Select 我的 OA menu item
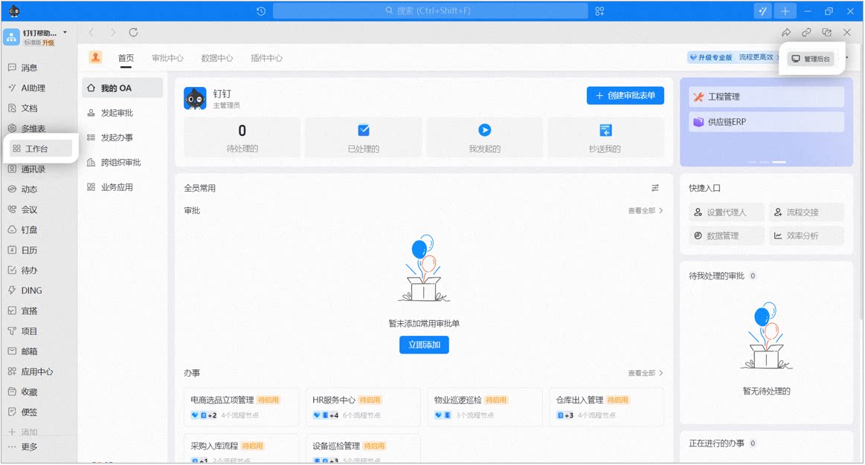This screenshot has width=865, height=465. click(123, 88)
